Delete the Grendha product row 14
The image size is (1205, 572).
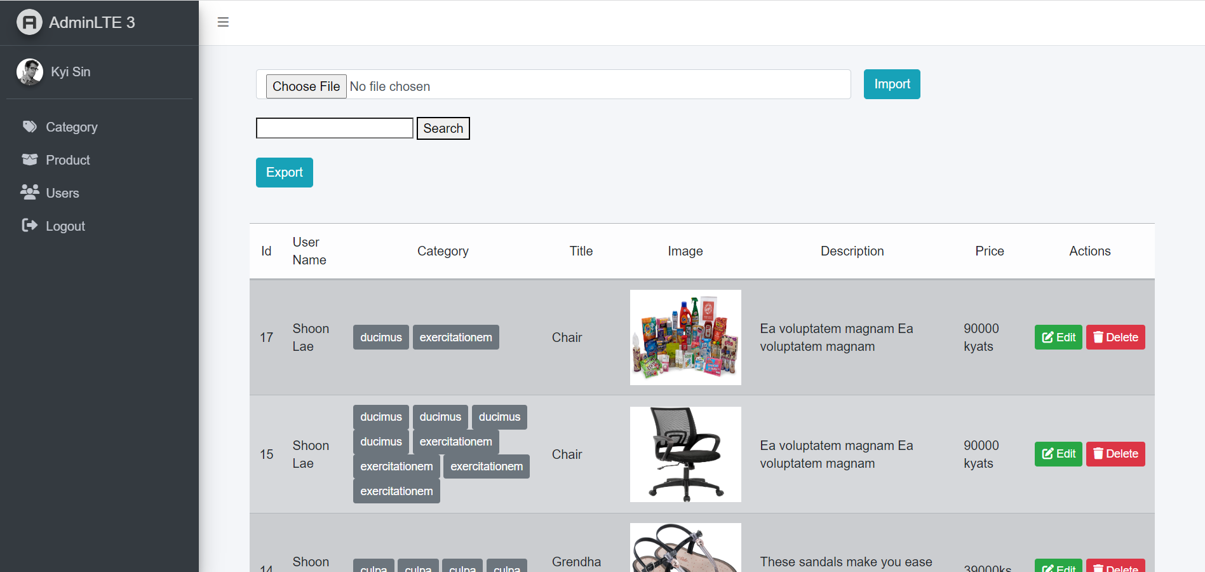(x=1115, y=566)
